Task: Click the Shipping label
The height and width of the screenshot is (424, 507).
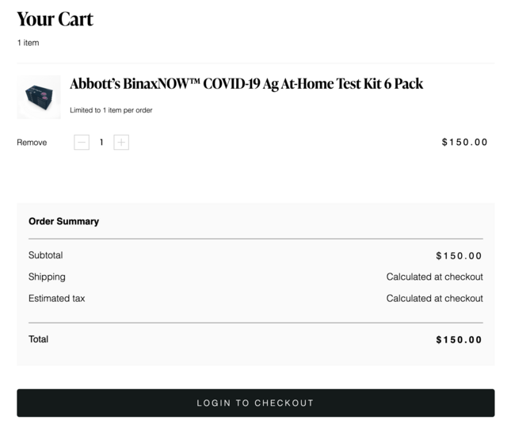Action: (x=47, y=277)
